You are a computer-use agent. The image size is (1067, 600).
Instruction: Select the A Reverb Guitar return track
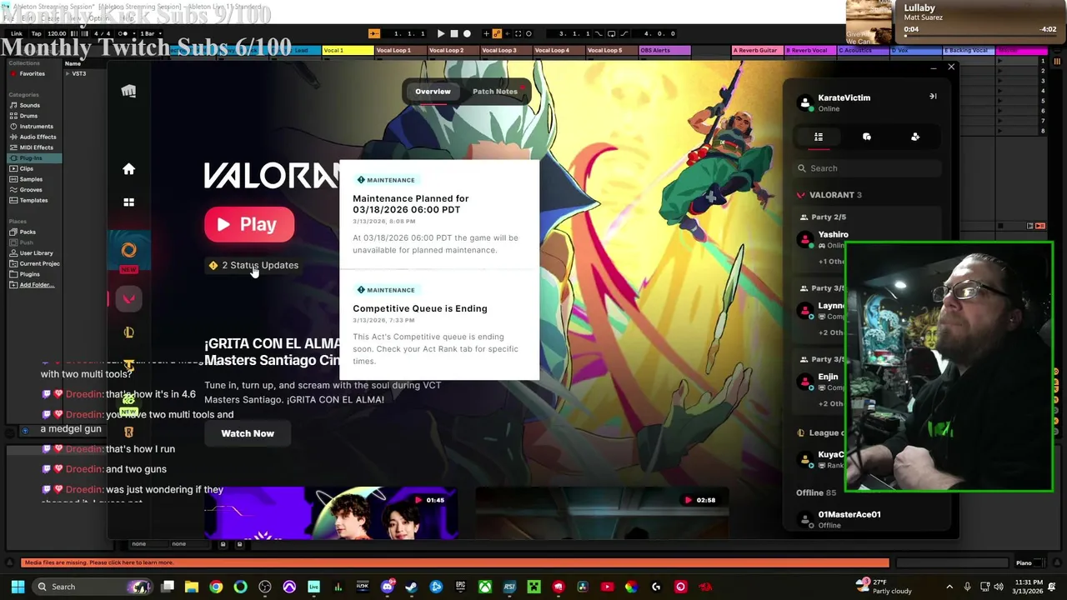[757, 50]
